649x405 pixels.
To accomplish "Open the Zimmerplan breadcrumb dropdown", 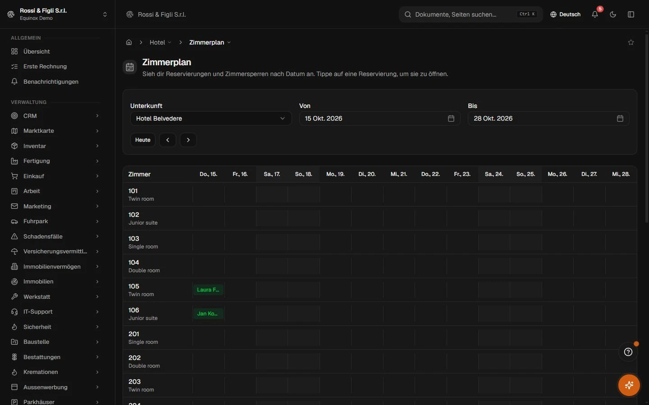I will pyautogui.click(x=210, y=42).
